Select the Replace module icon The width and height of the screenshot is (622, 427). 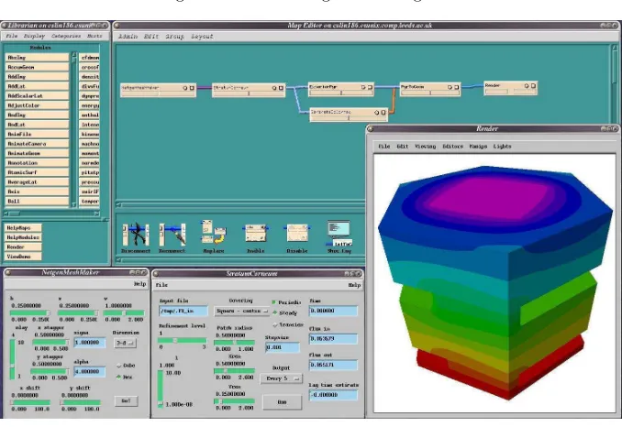pyautogui.click(x=214, y=232)
